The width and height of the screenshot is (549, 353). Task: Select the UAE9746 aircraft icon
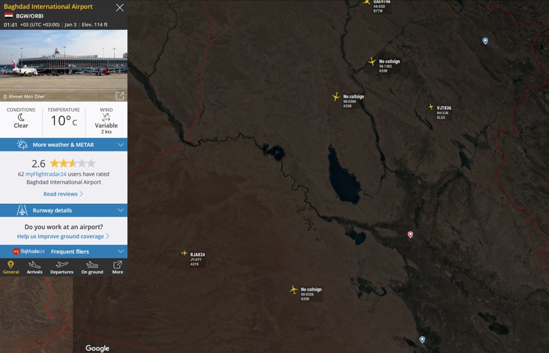coord(366,2)
